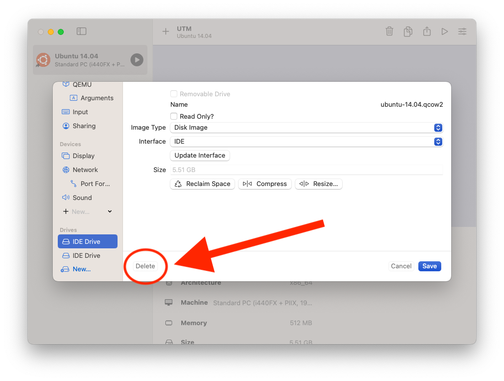Open the Interface dropdown showing IDE

tap(306, 142)
